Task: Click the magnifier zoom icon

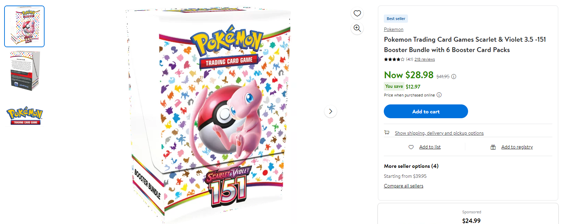Action: click(x=357, y=28)
